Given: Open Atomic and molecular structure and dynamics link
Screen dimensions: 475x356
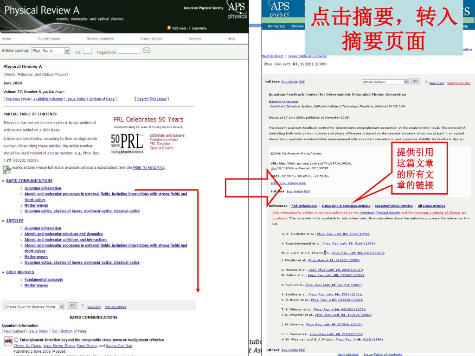Looking at the screenshot, I should point(64,234).
